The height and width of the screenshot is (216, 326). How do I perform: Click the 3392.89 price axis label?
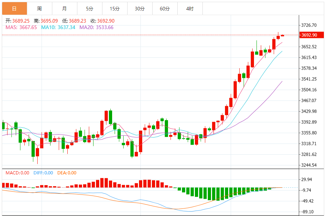point(309,122)
